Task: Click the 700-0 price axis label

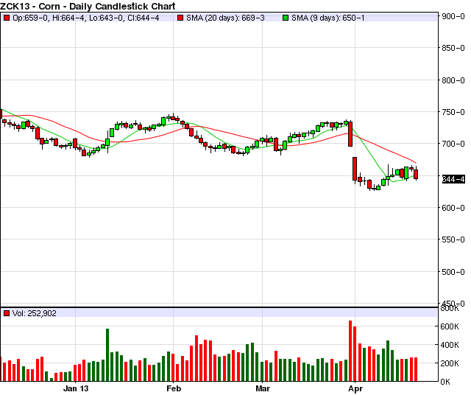Action: coord(453,144)
